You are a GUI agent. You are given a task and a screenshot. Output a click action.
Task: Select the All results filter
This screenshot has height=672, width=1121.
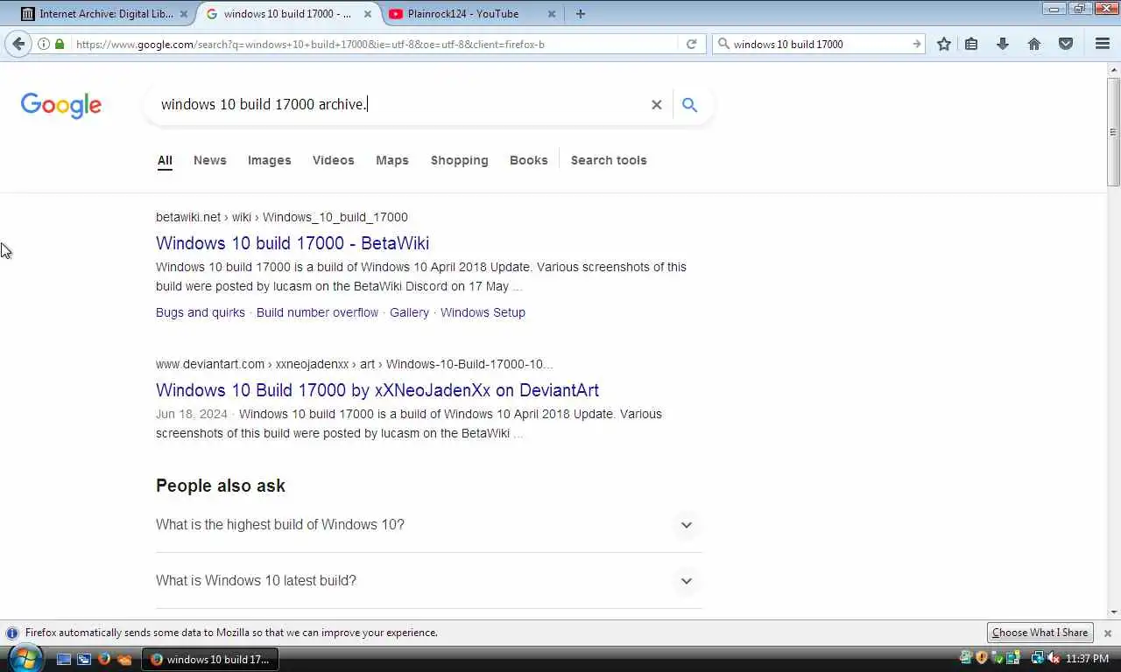click(165, 160)
